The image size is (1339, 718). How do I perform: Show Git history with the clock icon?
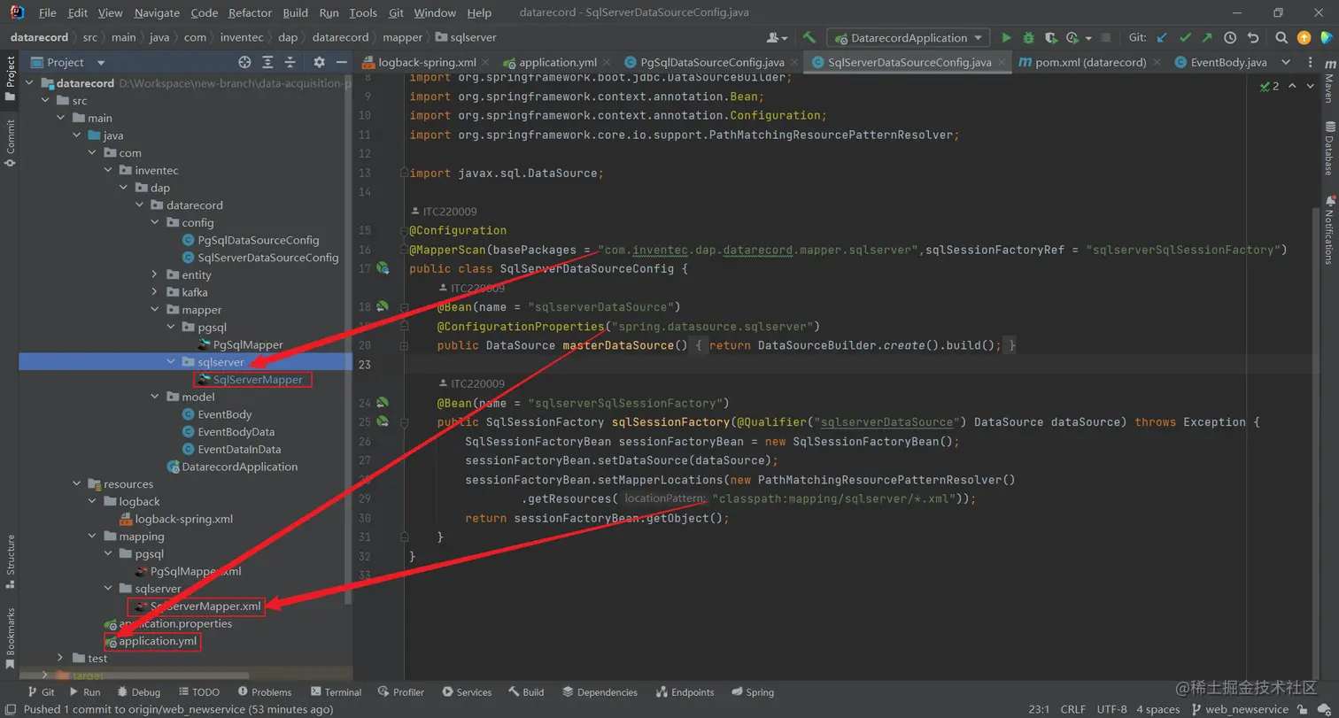1230,38
